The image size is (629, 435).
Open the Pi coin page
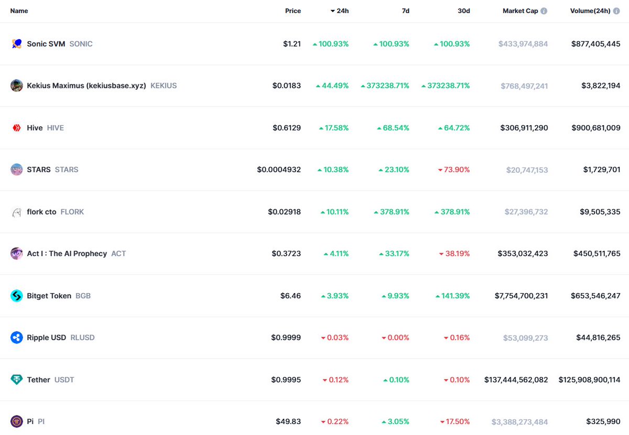point(30,421)
